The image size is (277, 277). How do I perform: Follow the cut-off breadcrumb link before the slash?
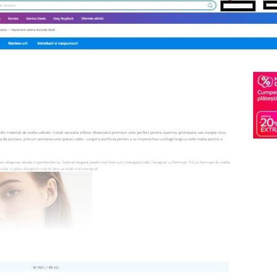(x=3, y=30)
